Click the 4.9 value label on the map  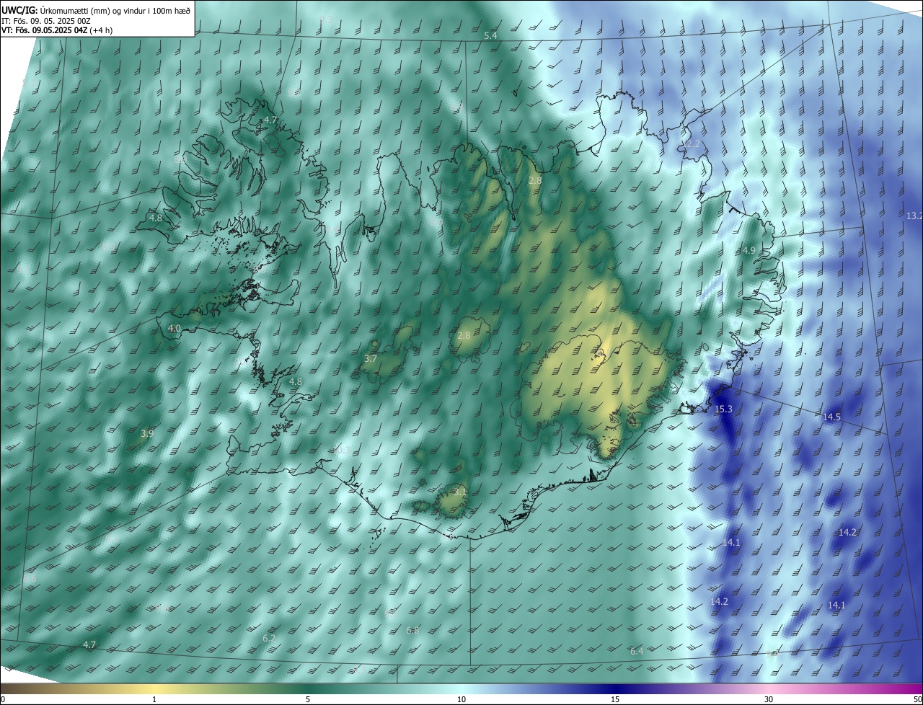749,250
